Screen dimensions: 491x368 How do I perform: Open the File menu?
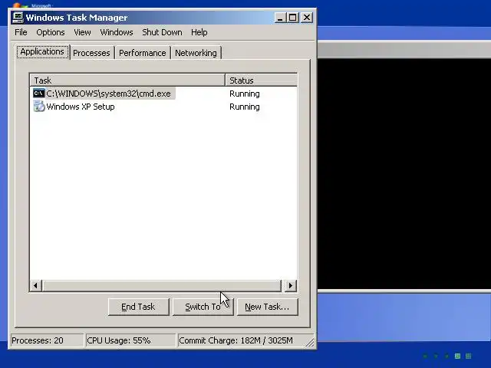[21, 32]
